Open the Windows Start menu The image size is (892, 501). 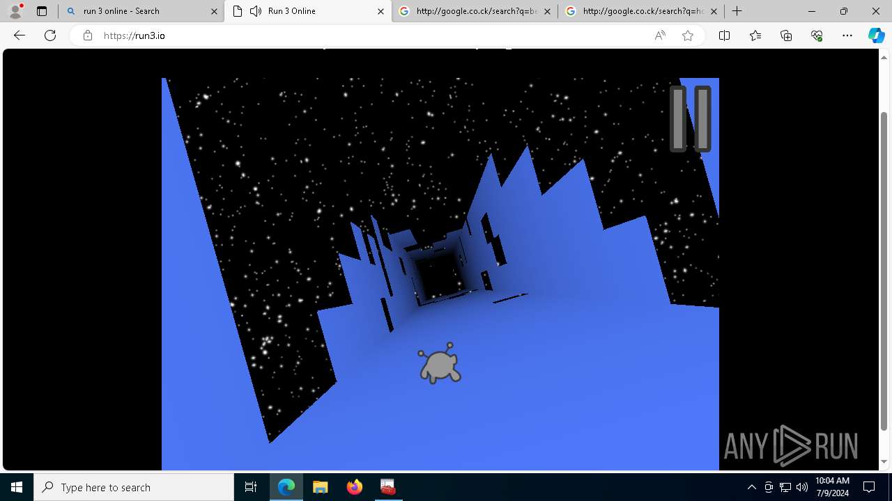17,487
